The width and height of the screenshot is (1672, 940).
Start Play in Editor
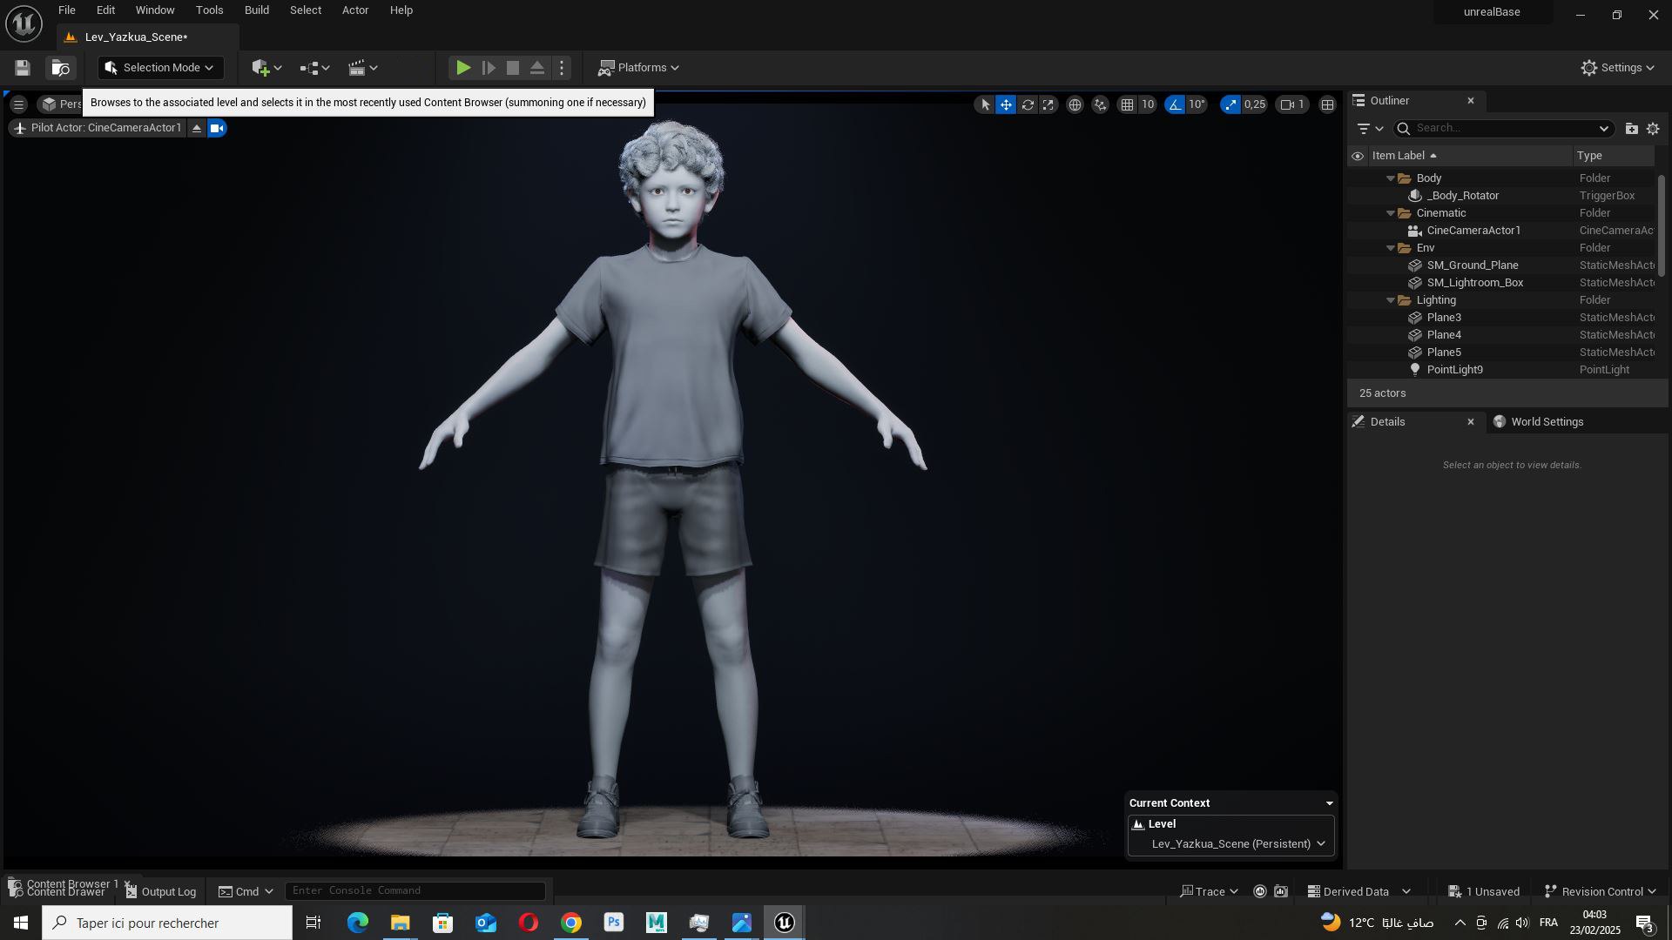463,68
